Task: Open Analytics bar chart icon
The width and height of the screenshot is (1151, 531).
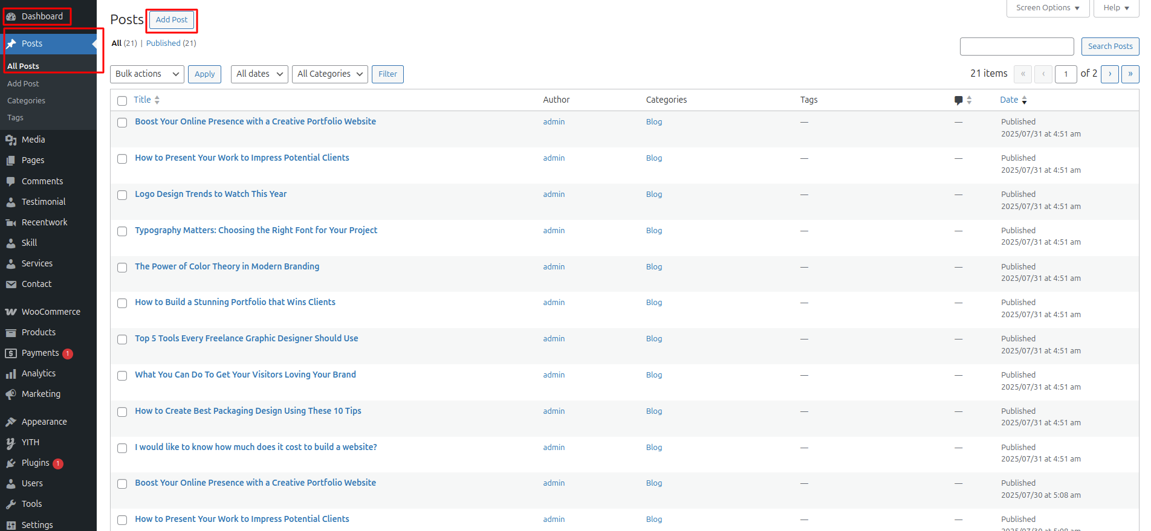Action: (x=11, y=373)
